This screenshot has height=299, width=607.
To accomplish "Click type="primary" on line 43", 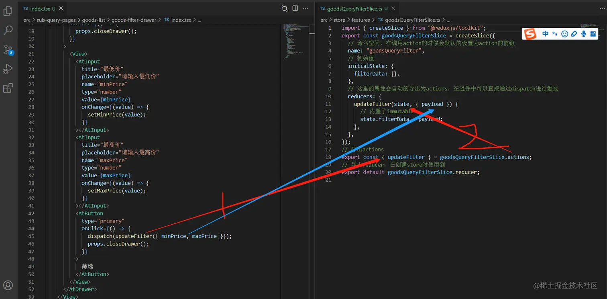I will coord(103,221).
